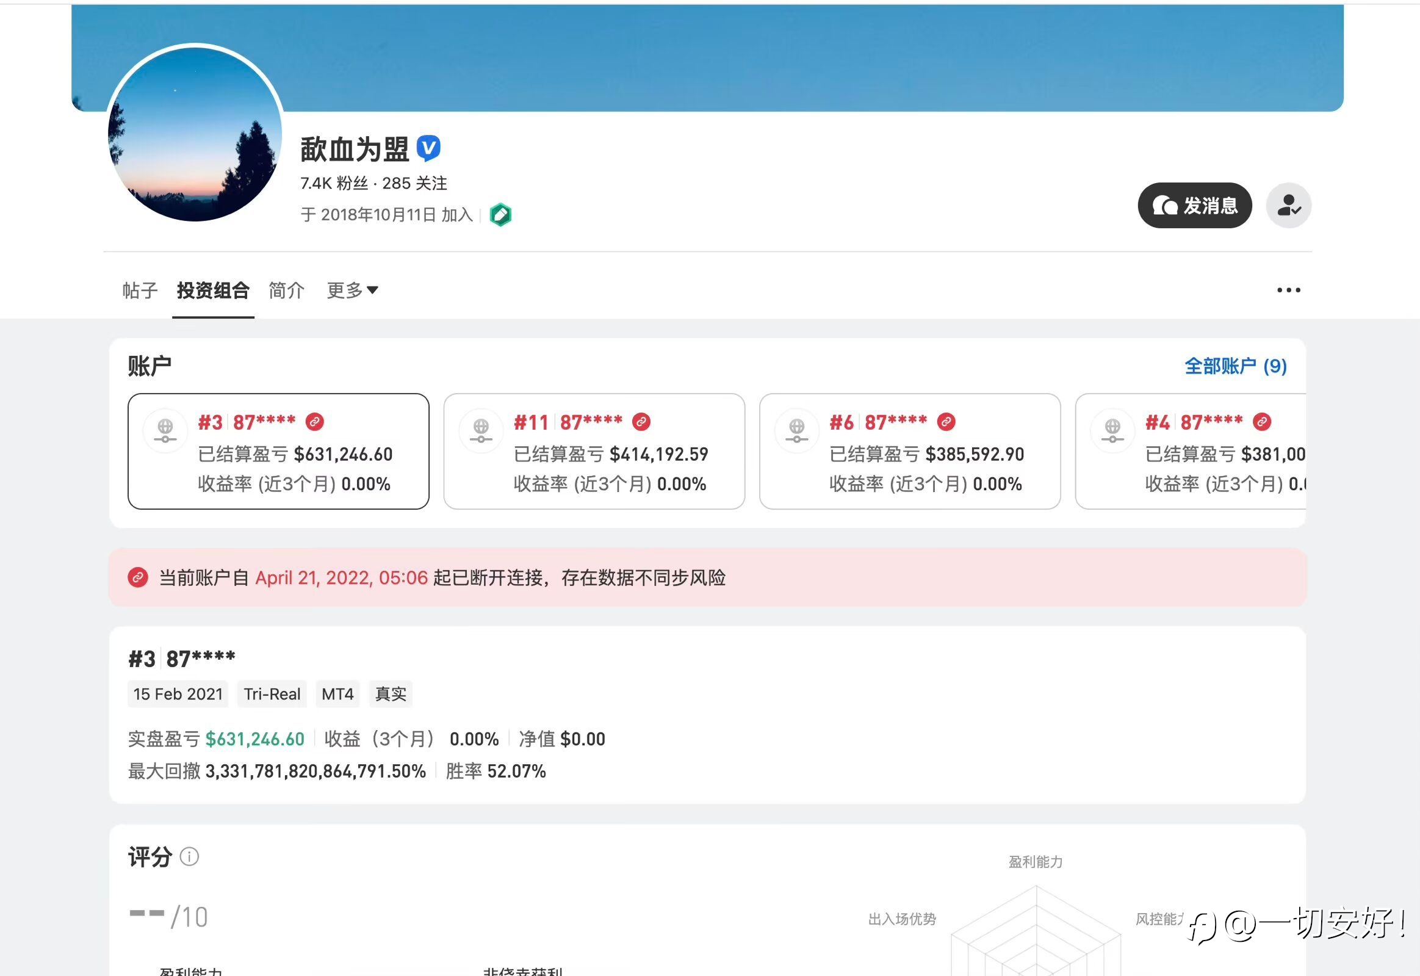Click the green badge next to join date
The width and height of the screenshot is (1420, 976).
(x=500, y=215)
